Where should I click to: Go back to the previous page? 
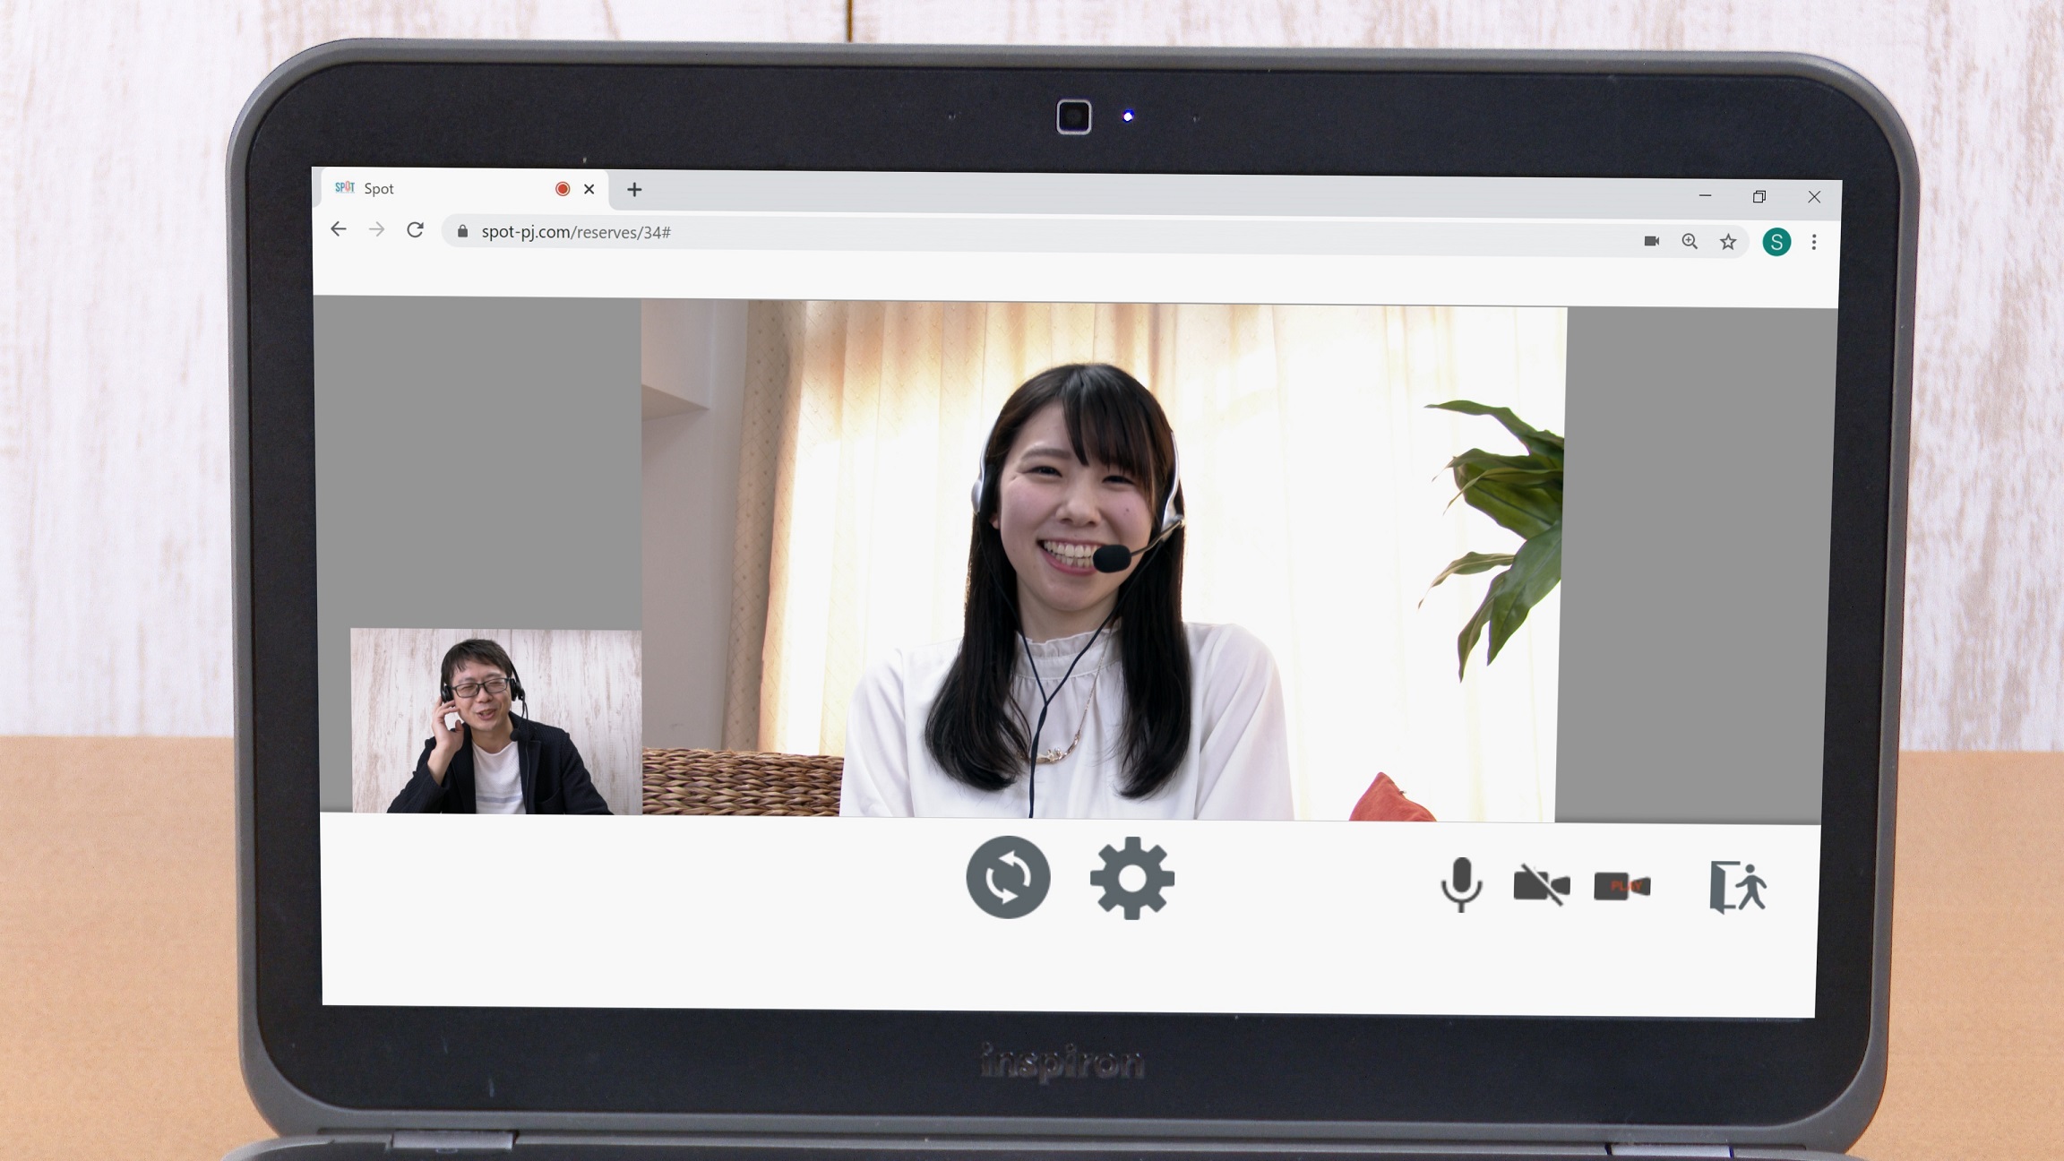point(339,229)
